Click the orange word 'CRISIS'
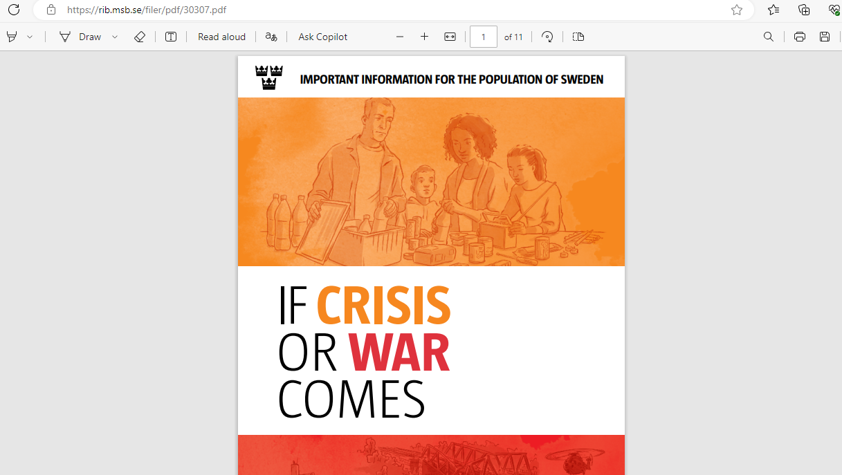Image resolution: width=842 pixels, height=475 pixels. 384,306
